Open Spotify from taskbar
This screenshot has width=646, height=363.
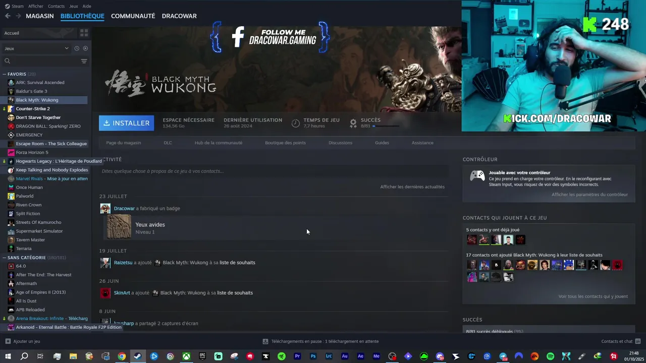pyautogui.click(x=551, y=356)
